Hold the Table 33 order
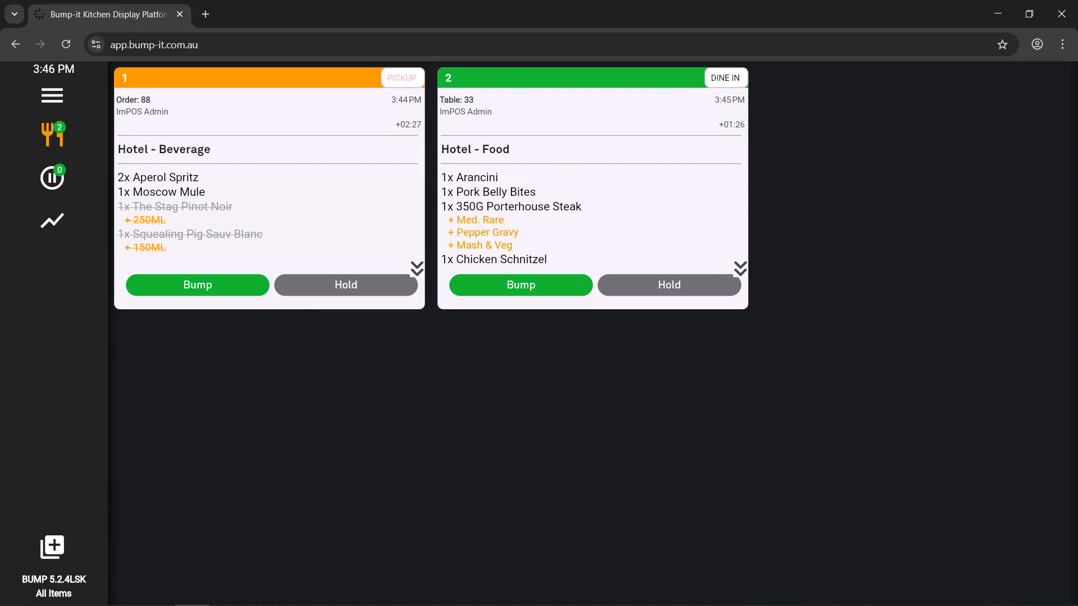This screenshot has width=1078, height=606. 669,284
